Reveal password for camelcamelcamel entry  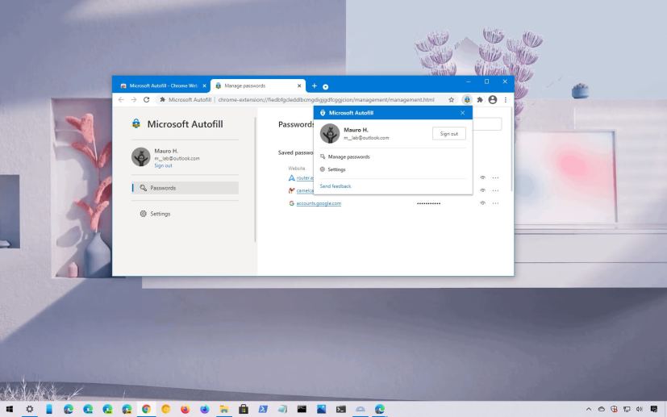(482, 190)
